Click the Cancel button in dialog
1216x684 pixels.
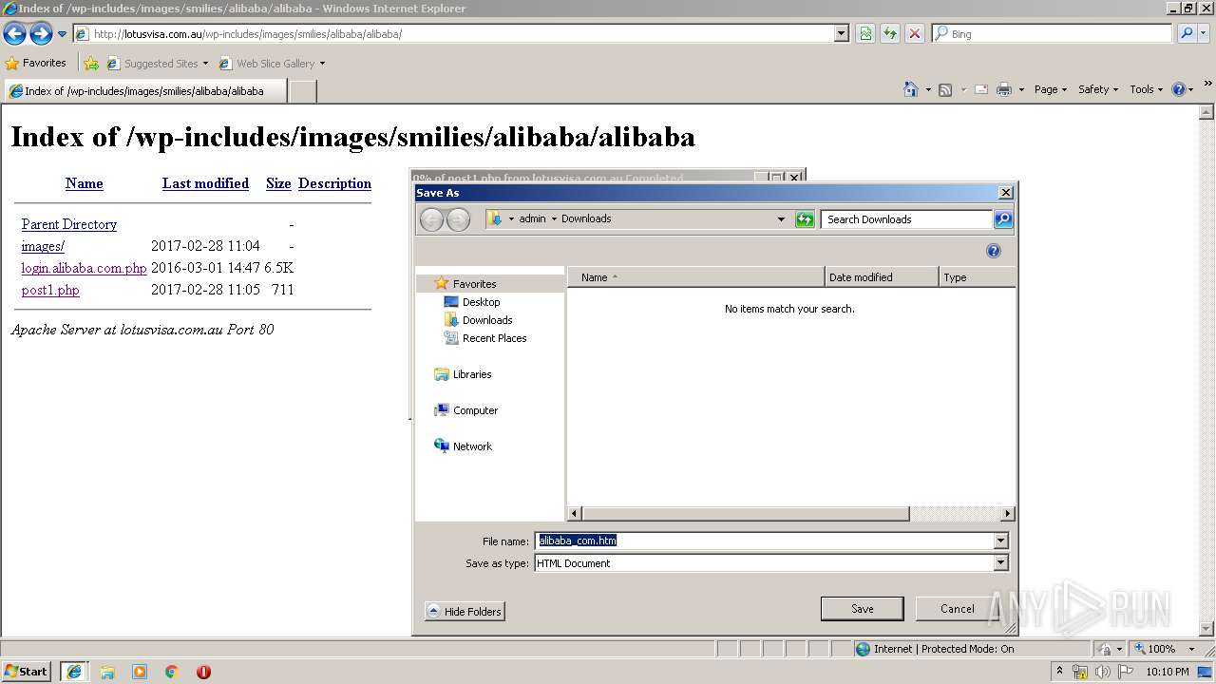point(957,609)
